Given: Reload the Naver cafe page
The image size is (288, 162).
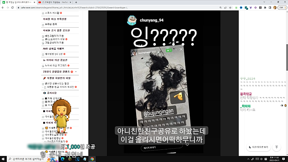Looking at the screenshot, I should [x=13, y=8].
